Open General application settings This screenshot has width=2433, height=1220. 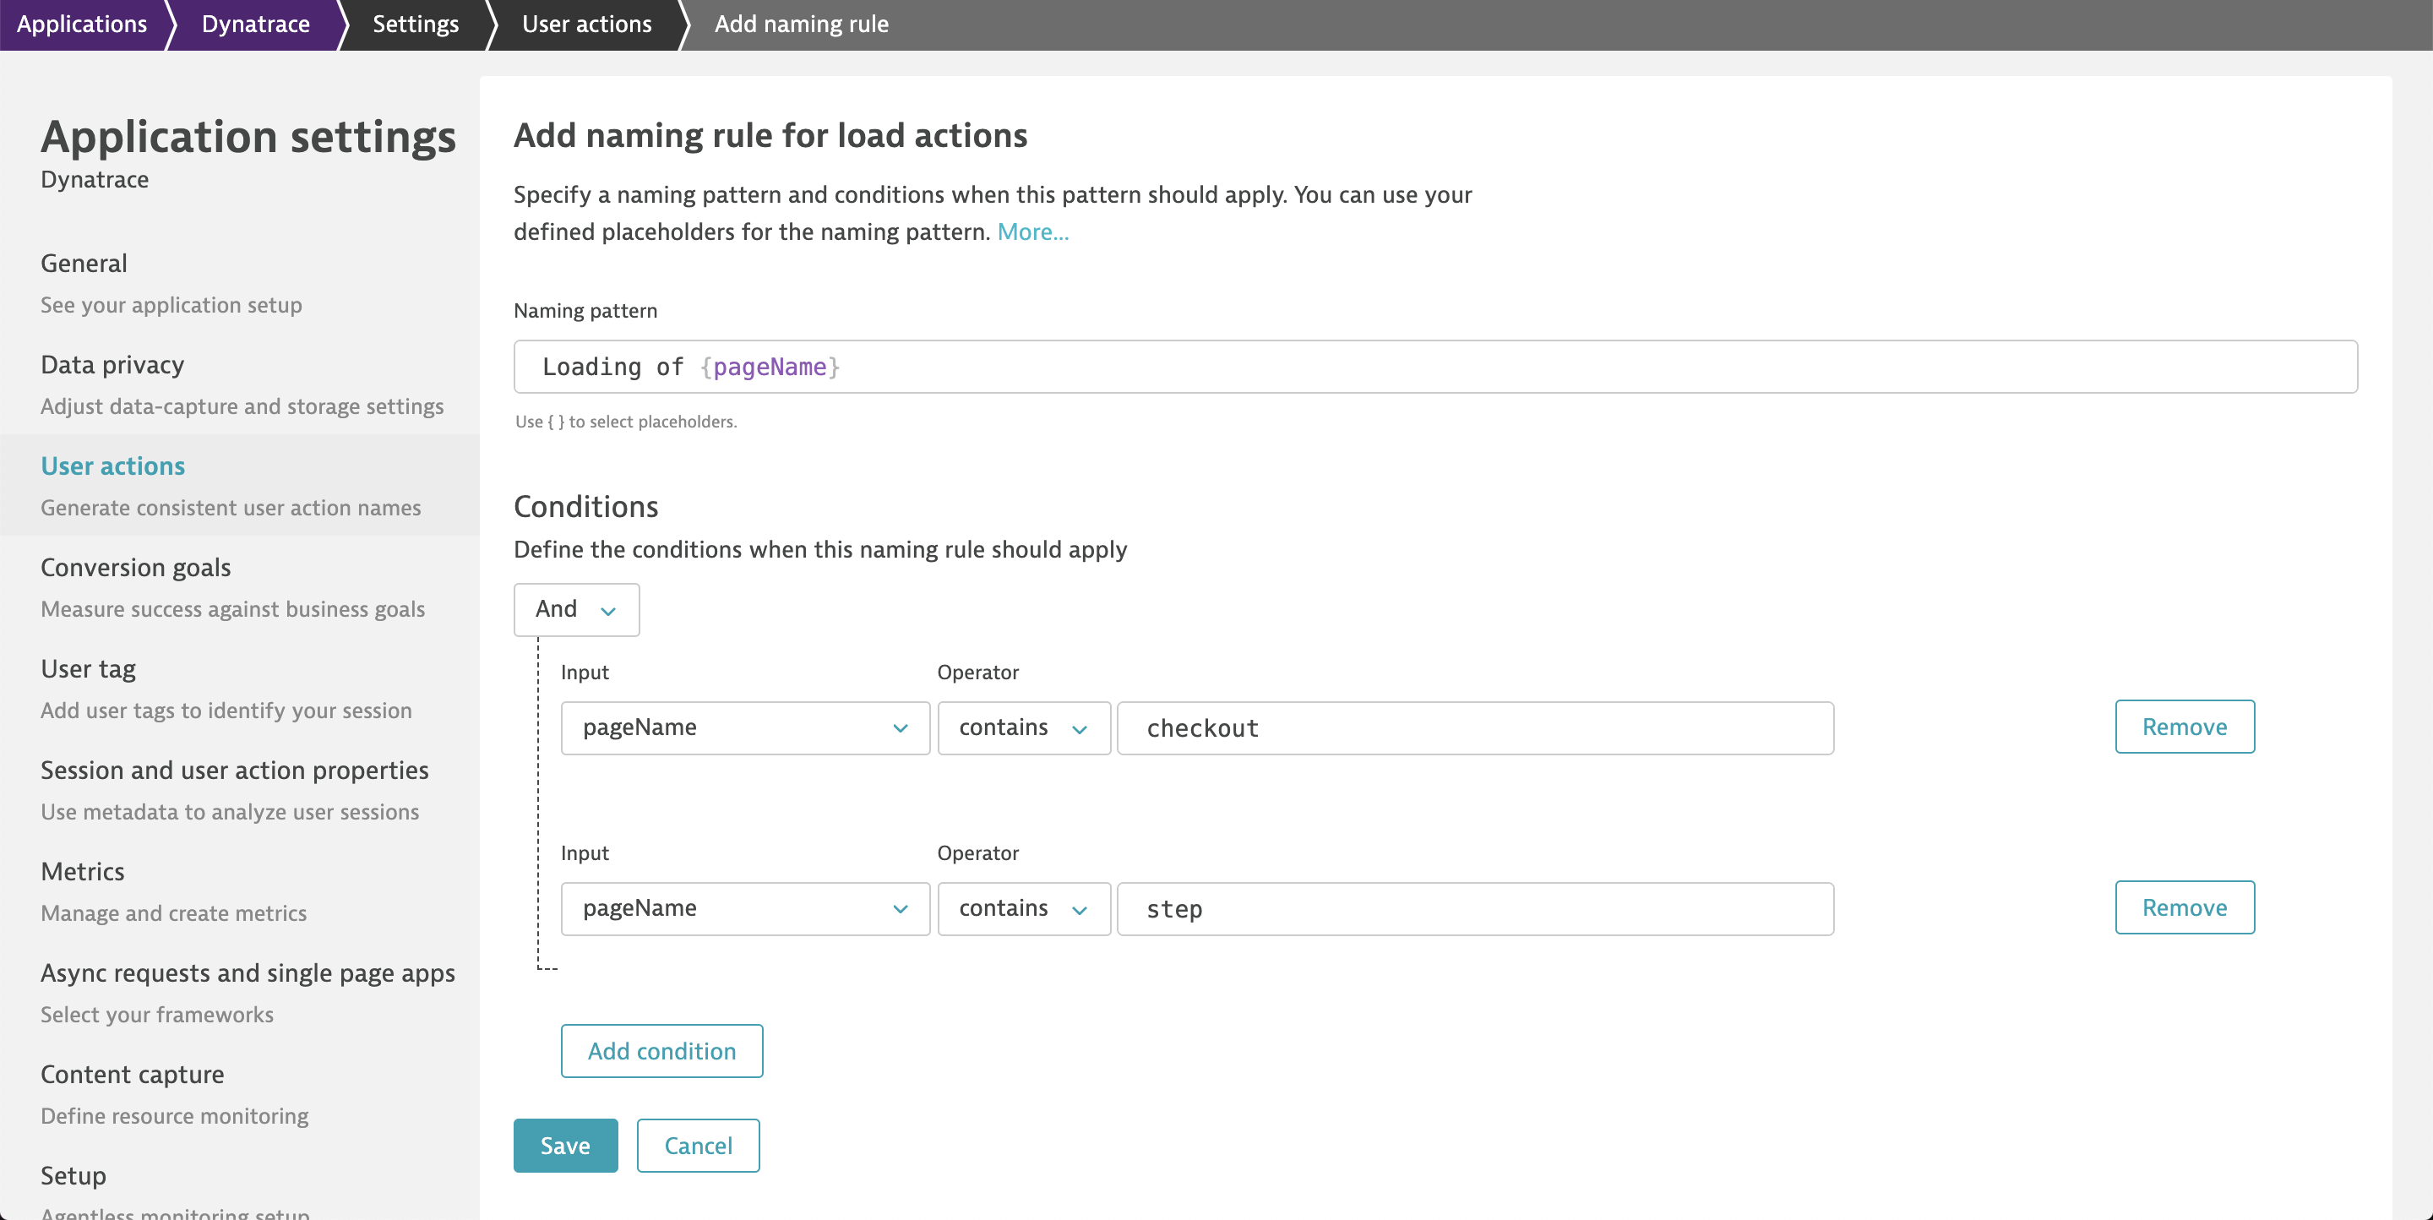pos(240,282)
